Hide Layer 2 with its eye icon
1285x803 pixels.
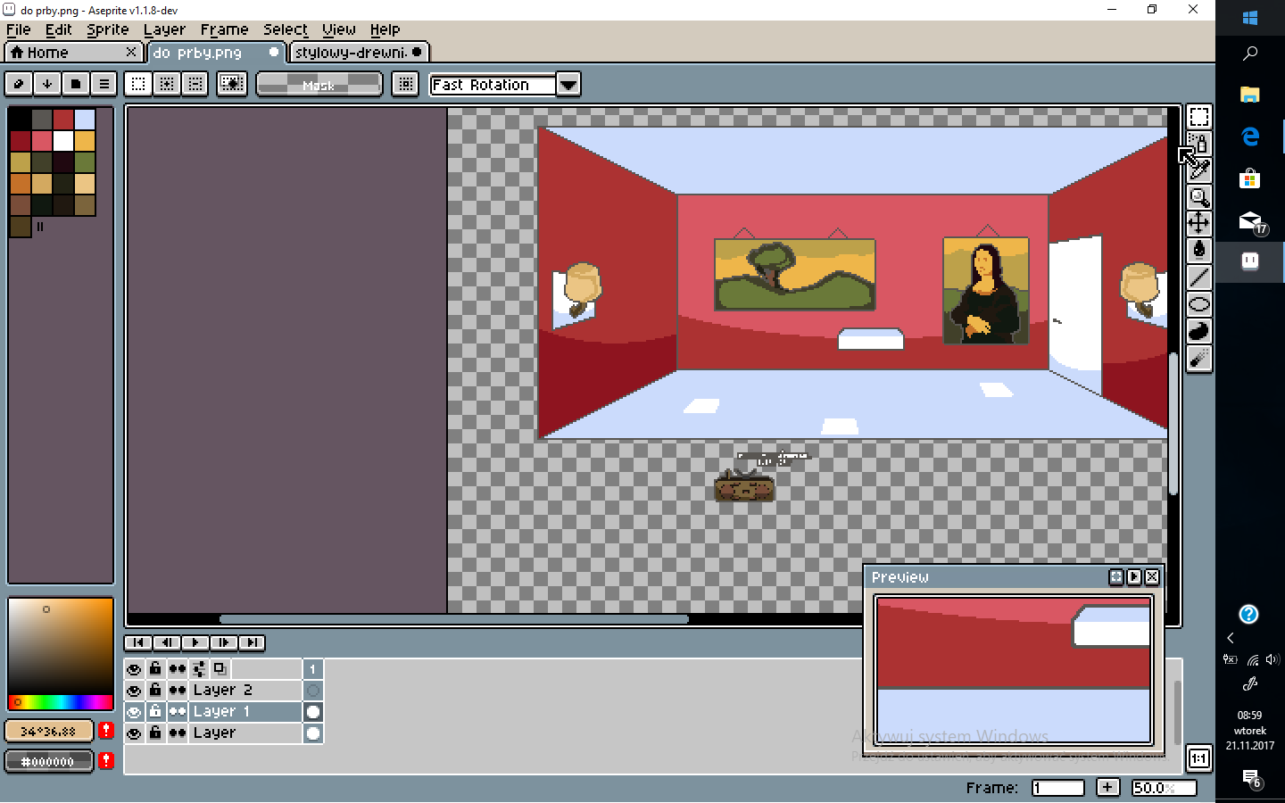134,691
